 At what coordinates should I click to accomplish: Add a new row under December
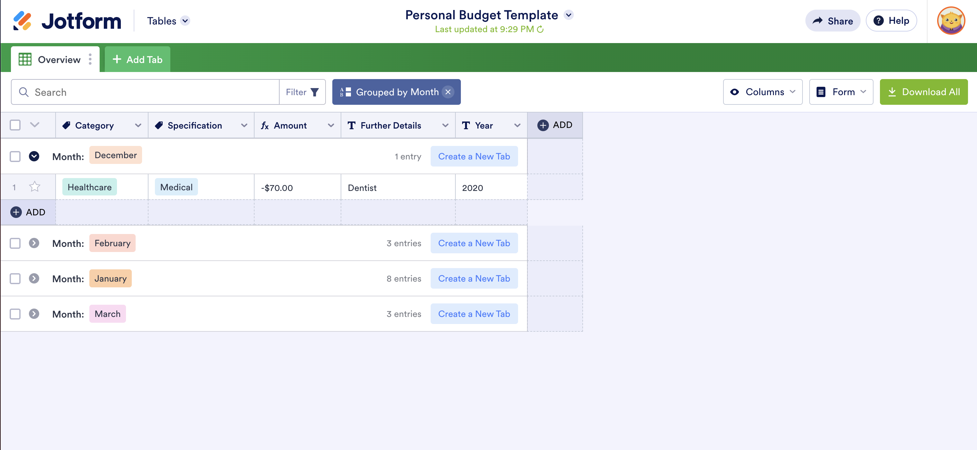pyautogui.click(x=28, y=212)
